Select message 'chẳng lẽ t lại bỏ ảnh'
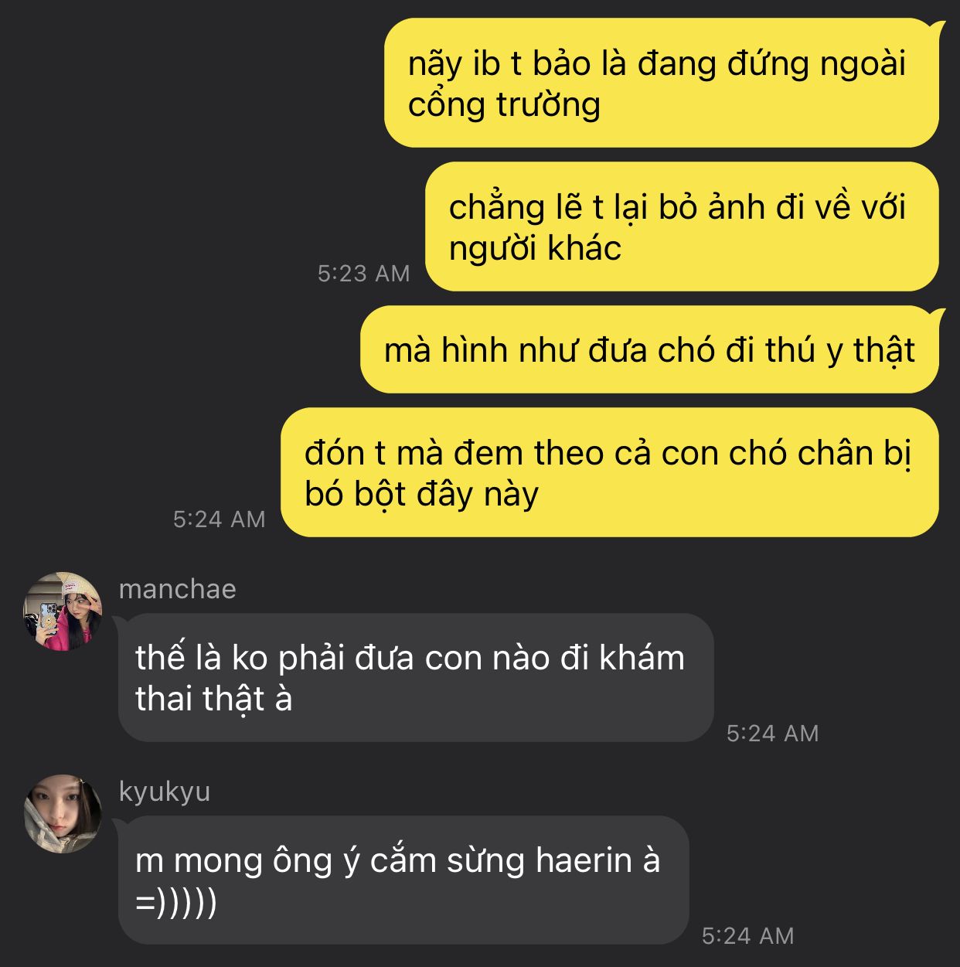 [682, 226]
